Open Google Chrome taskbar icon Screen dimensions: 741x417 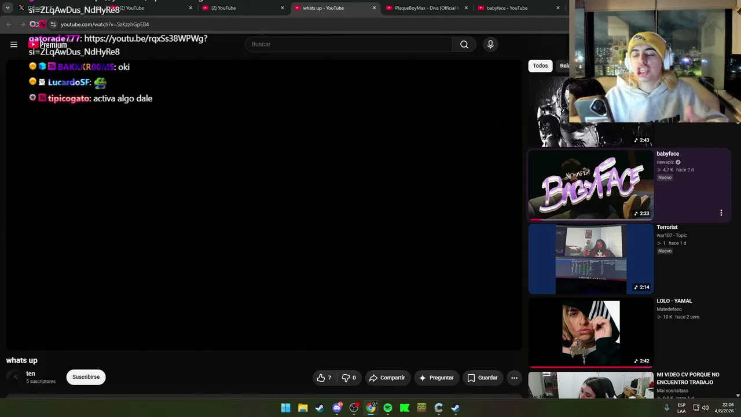coord(371,408)
